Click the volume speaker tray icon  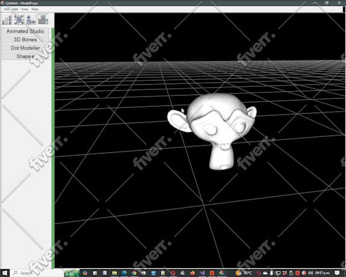pyautogui.click(x=310, y=273)
